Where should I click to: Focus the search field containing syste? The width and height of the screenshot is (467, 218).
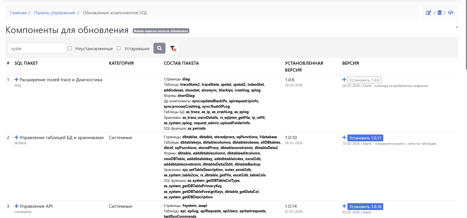point(37,48)
